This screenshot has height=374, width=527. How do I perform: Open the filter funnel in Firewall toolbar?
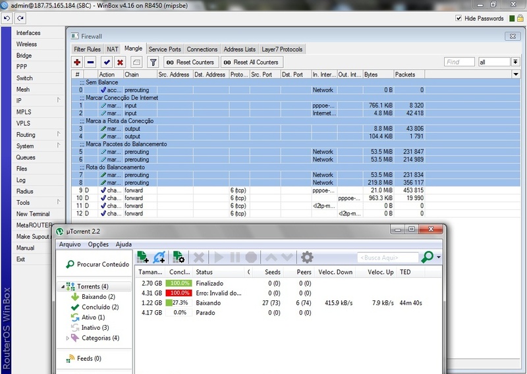[153, 62]
